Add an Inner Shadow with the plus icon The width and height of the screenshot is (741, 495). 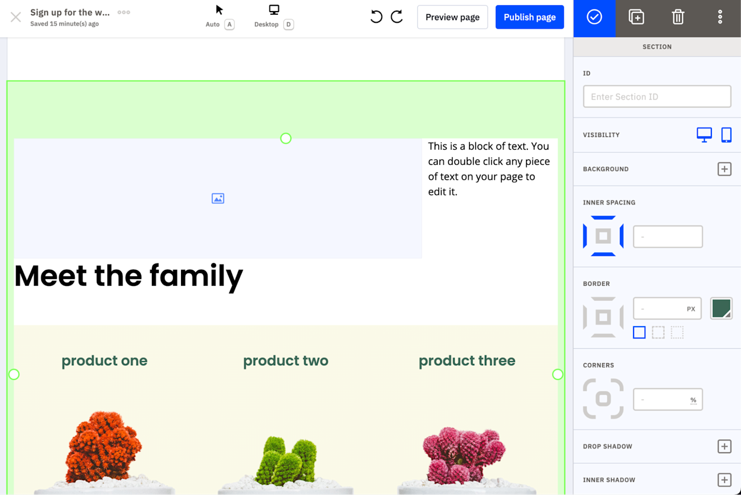724,480
